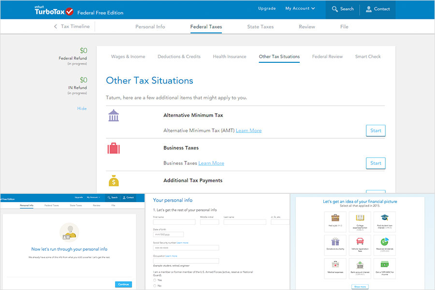The height and width of the screenshot is (290, 435).
Task: Open the Learn More link under Business Taxes
Action: tap(211, 163)
